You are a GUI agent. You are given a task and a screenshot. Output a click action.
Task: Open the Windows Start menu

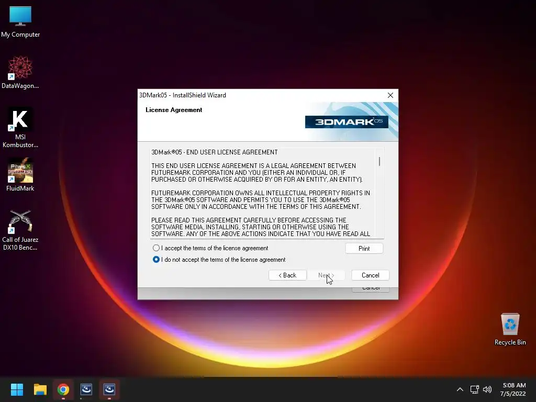(17, 389)
